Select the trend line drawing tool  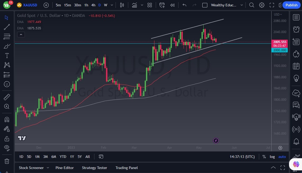[7, 27]
